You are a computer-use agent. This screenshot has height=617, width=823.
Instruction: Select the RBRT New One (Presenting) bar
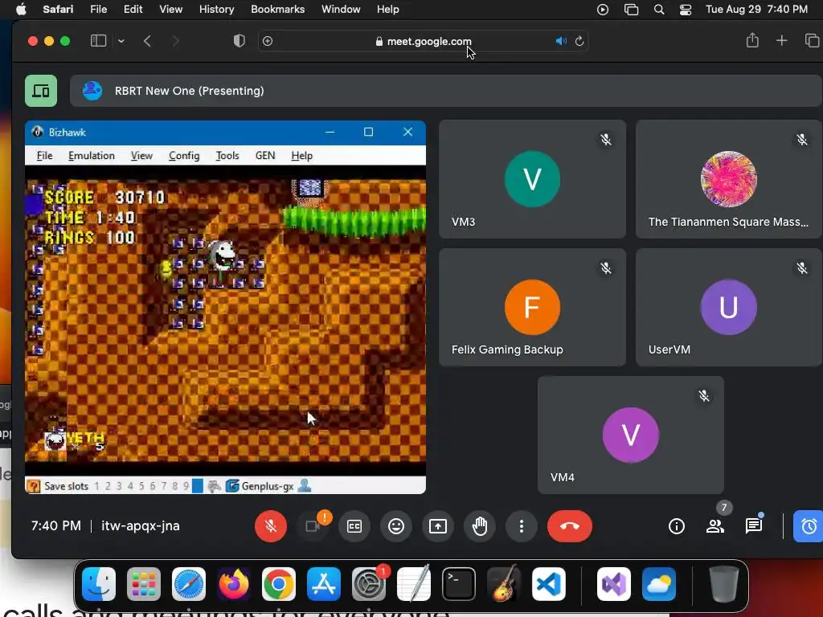coord(445,91)
